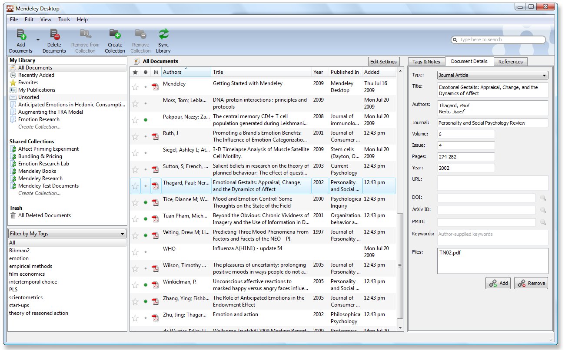
Task: Click the DOI lookup magnifier icon
Action: click(542, 198)
